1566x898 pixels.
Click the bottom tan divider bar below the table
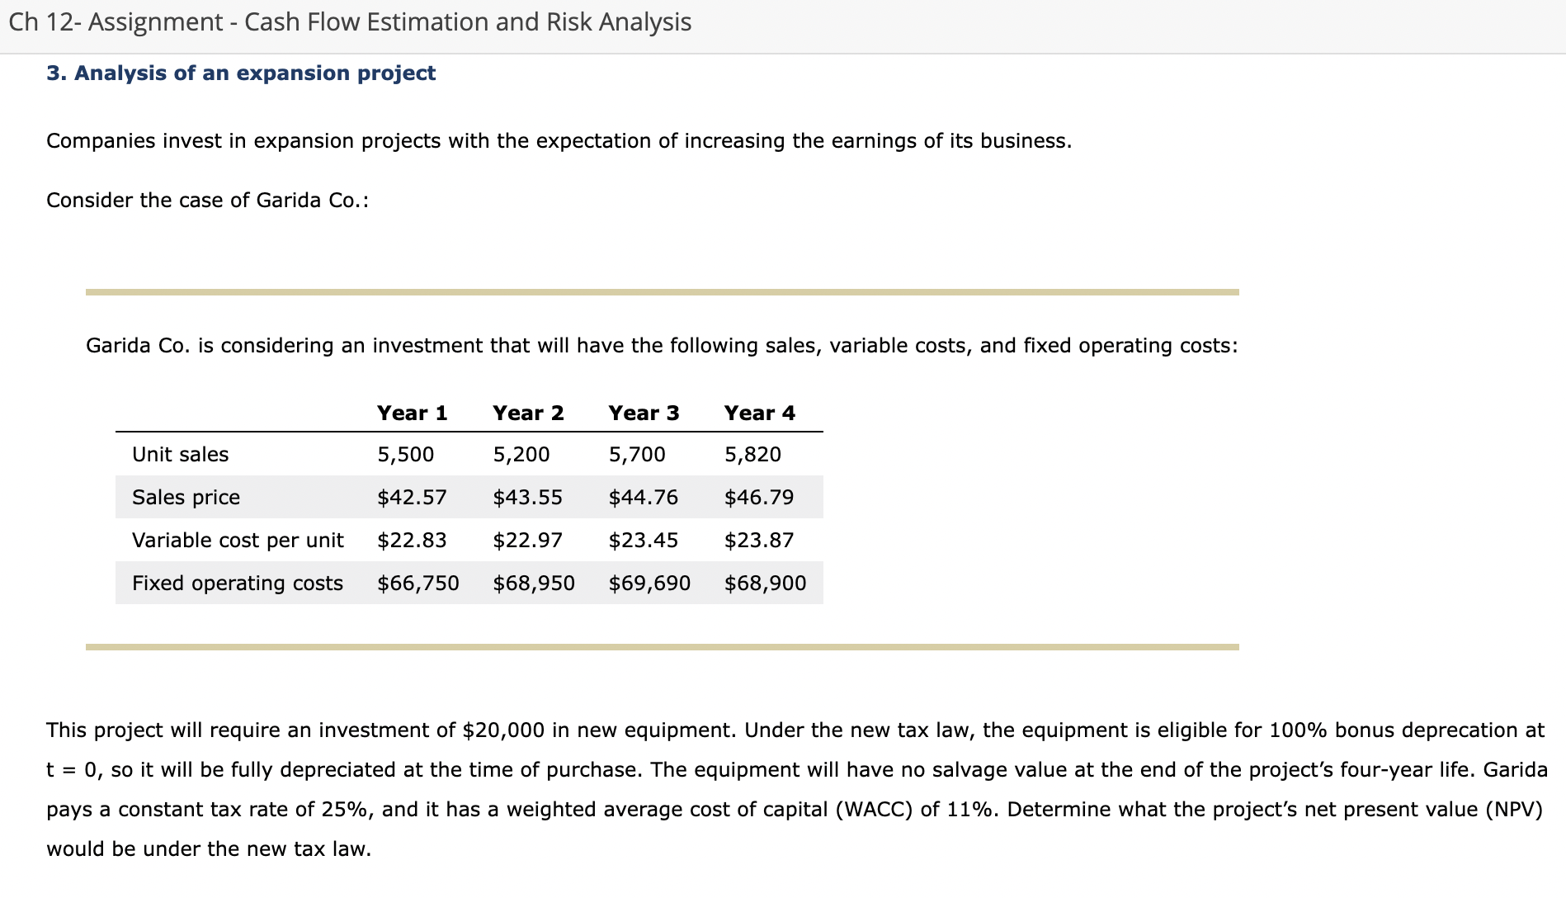coord(660,646)
